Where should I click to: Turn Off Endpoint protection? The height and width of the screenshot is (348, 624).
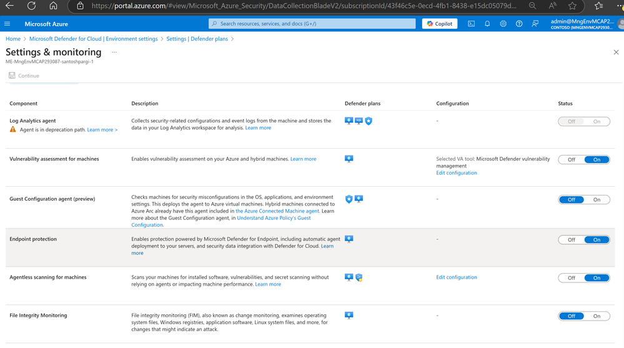[x=572, y=240]
